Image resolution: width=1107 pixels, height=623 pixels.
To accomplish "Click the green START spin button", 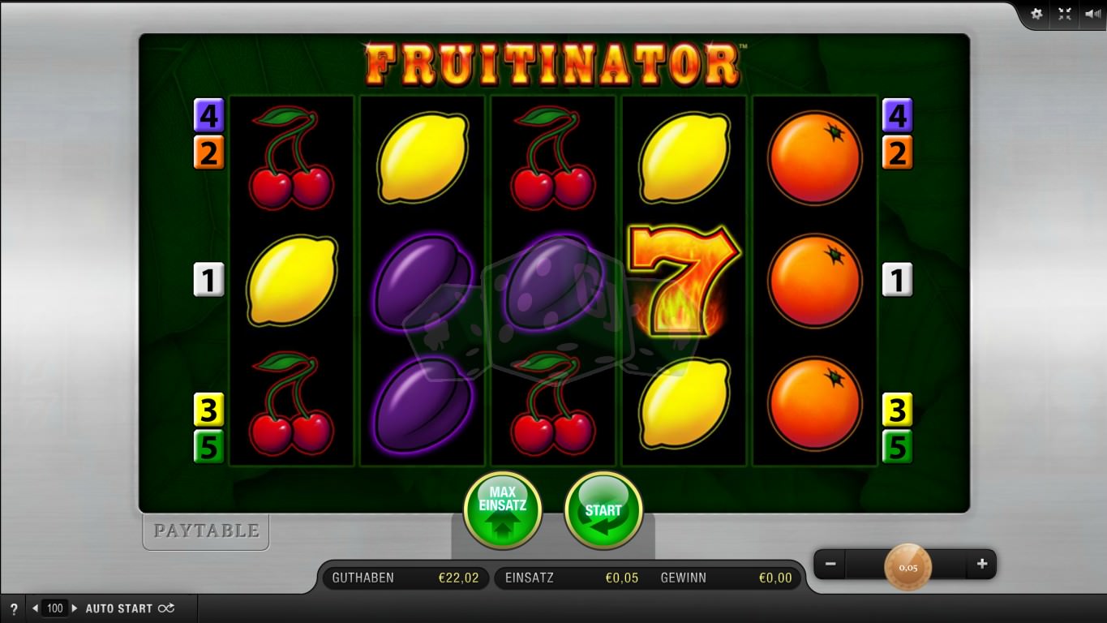I will pos(603,510).
